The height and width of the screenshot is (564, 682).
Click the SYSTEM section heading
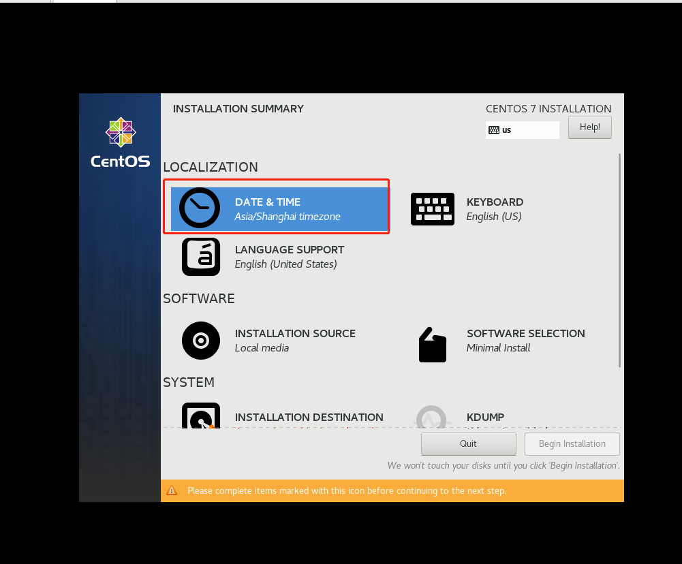(189, 382)
